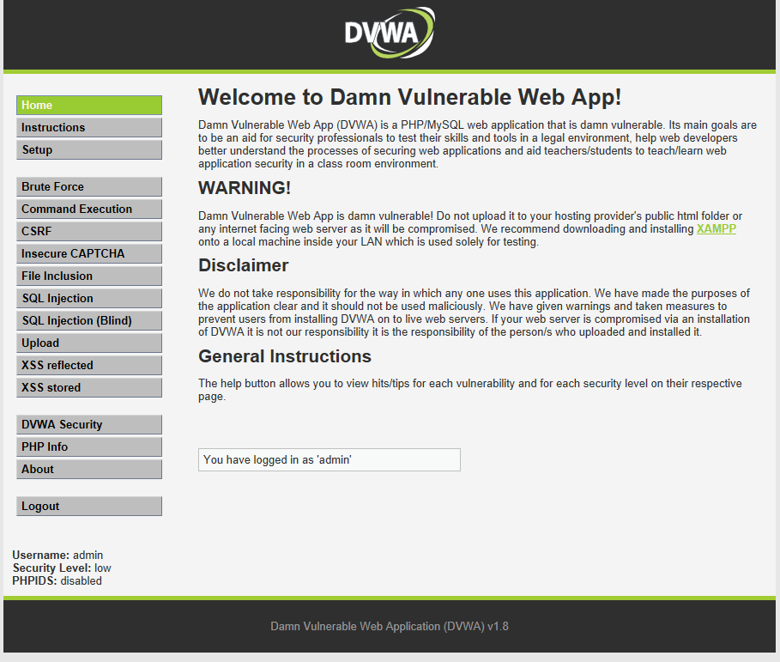The width and height of the screenshot is (780, 662).
Task: Open the CSRF menu item
Action: click(89, 232)
